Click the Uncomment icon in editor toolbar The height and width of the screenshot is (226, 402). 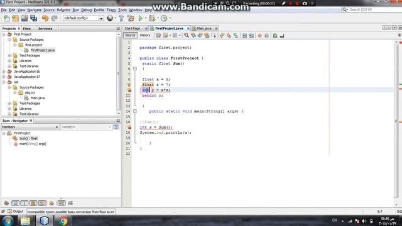[282, 36]
